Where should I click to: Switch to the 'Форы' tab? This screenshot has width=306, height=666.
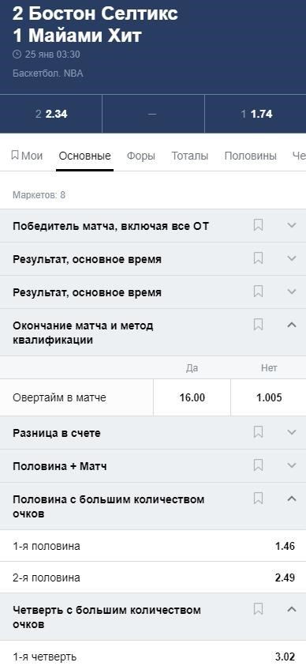pos(141,156)
